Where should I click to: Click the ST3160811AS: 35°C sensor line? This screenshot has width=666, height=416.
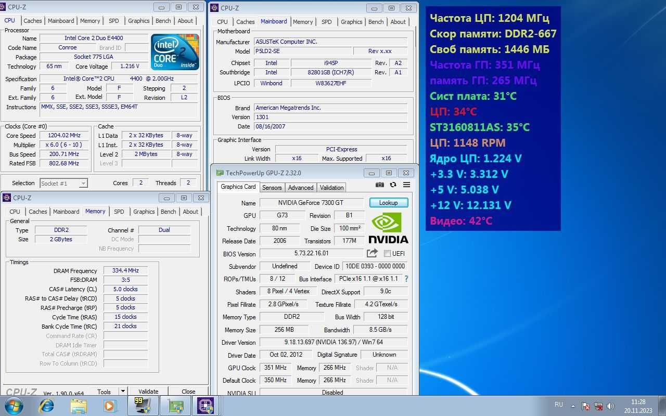click(480, 127)
